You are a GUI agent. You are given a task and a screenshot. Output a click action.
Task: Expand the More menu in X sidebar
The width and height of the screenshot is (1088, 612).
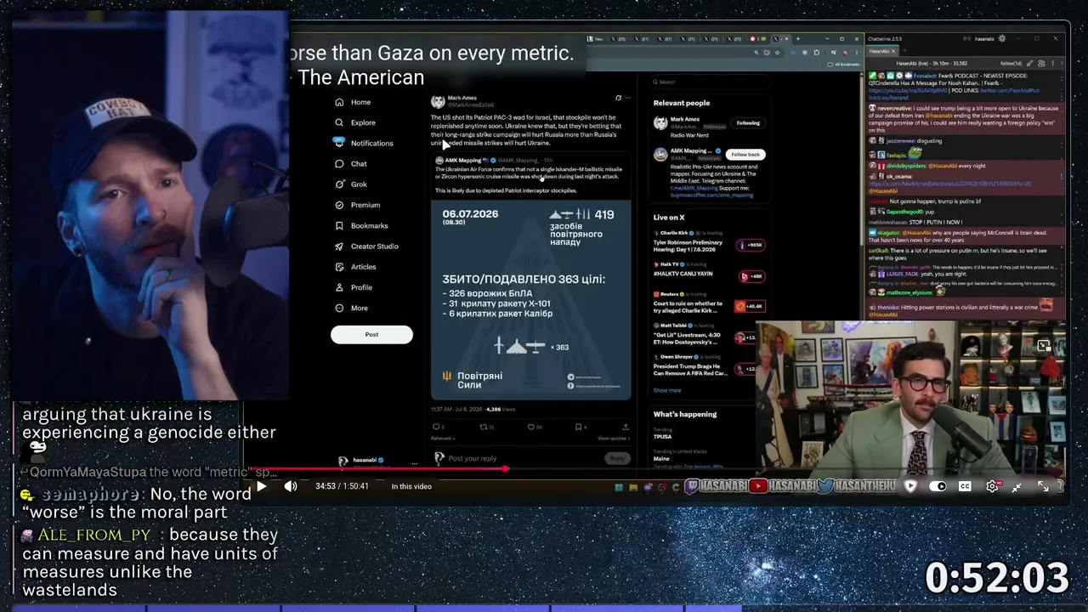click(351, 308)
